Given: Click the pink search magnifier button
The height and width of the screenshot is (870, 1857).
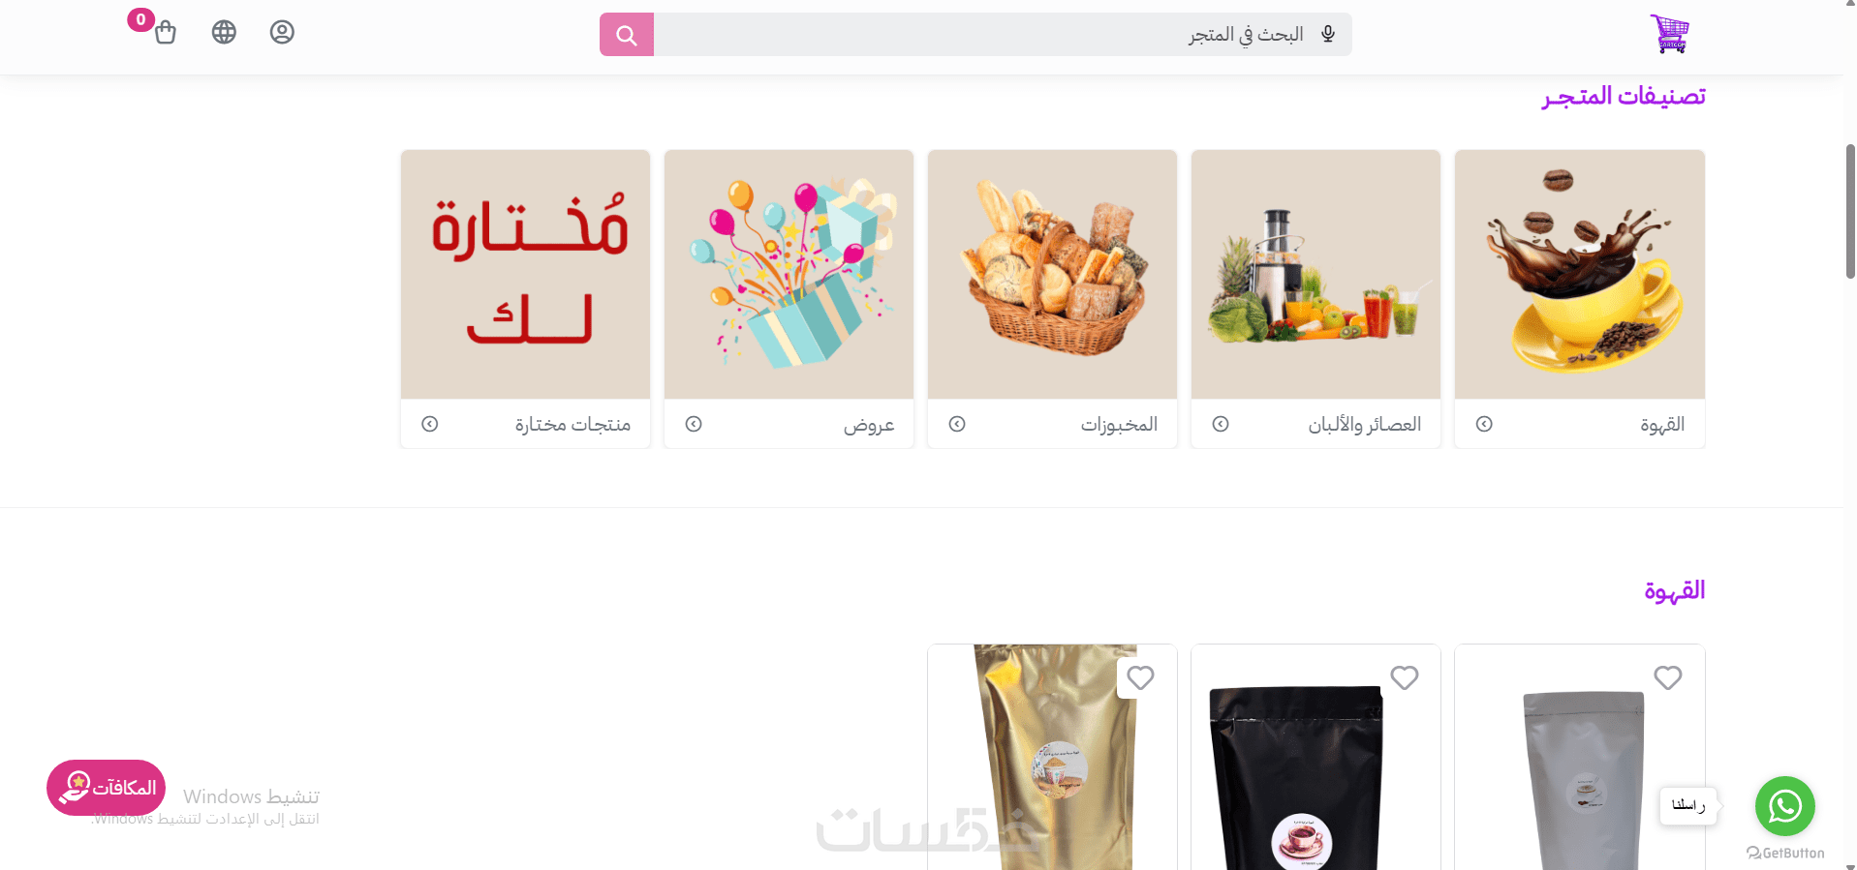Looking at the screenshot, I should 627,35.
